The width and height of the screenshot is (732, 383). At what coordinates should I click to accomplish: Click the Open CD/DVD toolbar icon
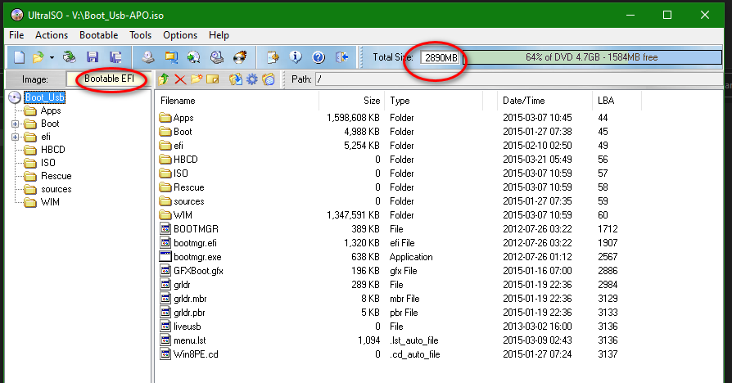coord(69,57)
